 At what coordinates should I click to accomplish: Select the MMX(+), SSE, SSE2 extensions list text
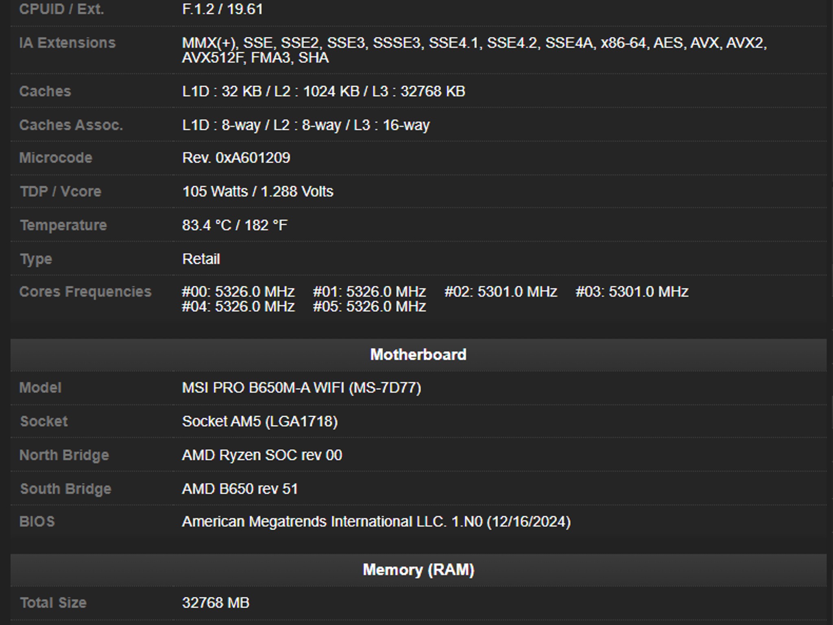(474, 50)
